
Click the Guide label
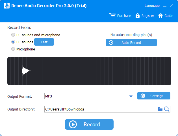169,16
